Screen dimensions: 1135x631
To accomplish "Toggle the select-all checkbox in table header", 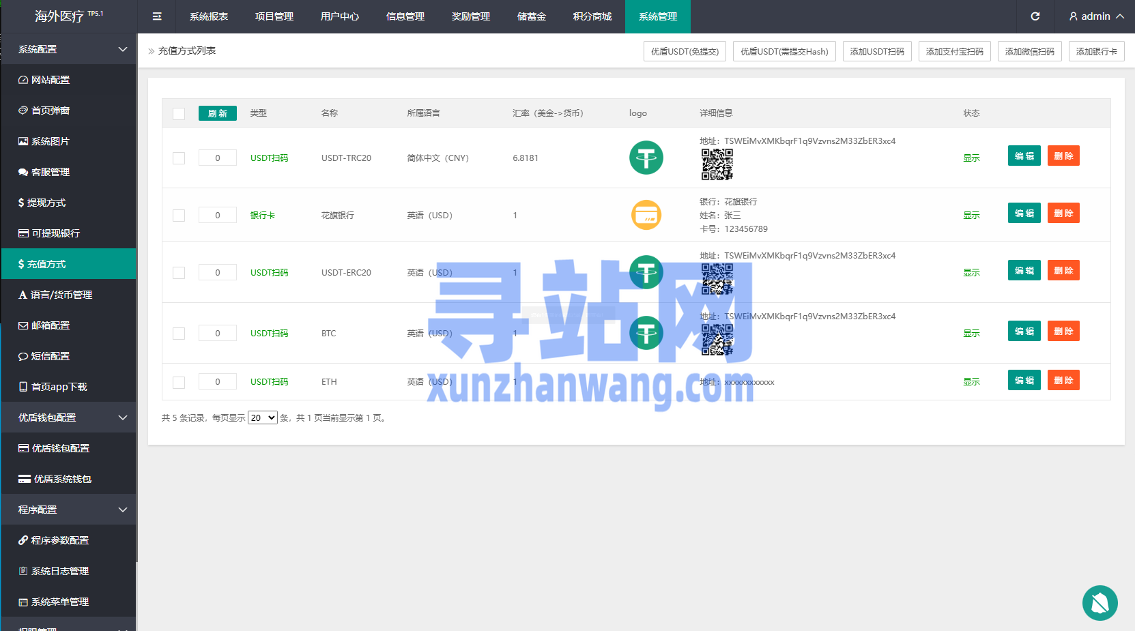I will coord(179,114).
